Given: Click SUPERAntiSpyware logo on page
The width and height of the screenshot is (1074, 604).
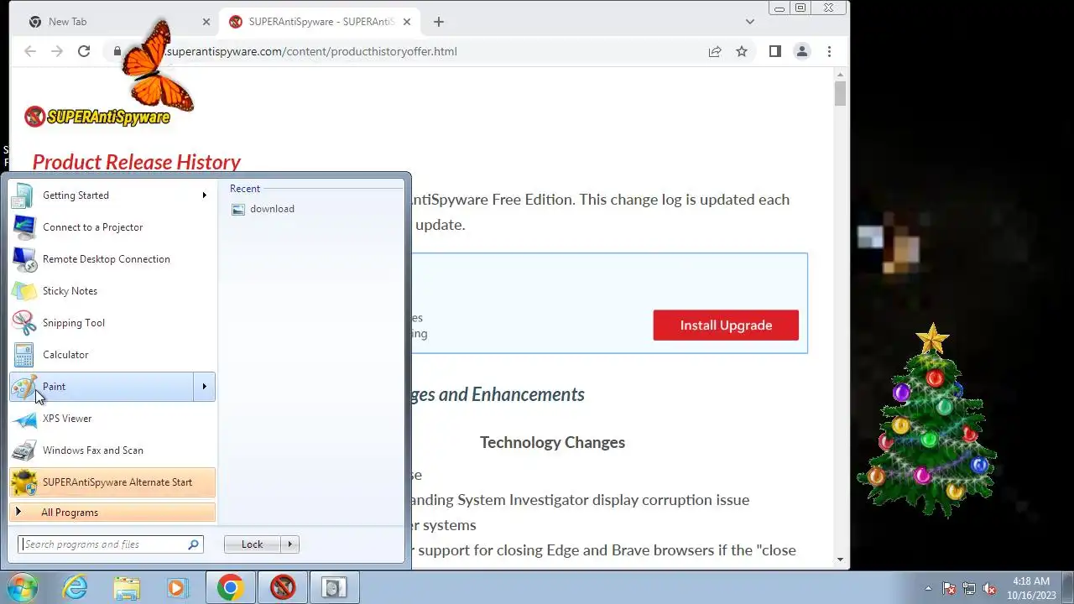Looking at the screenshot, I should click(x=97, y=117).
